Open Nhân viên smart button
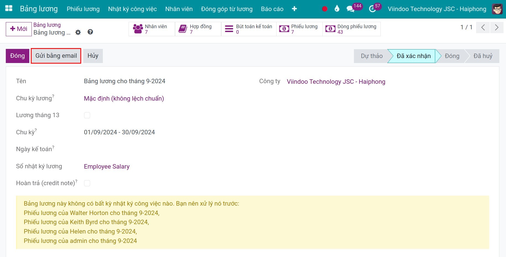 [152, 29]
